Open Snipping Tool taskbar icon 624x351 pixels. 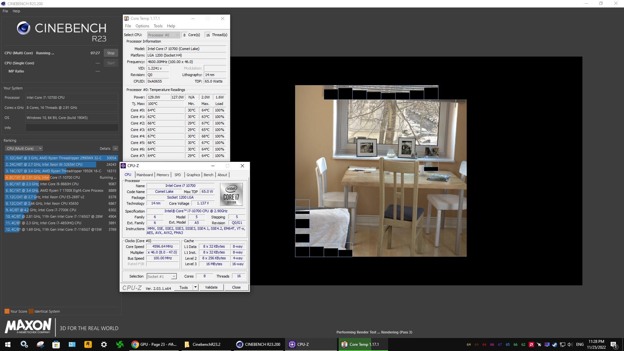tap(40, 344)
